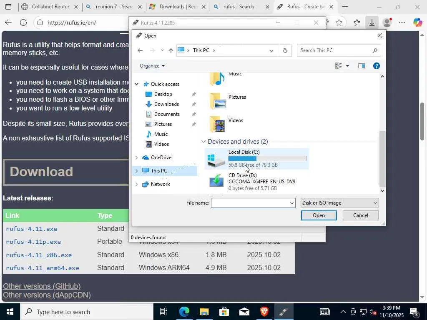This screenshot has width=427, height=320.
Task: Open the Disk or ISO image filter
Action: click(x=339, y=203)
